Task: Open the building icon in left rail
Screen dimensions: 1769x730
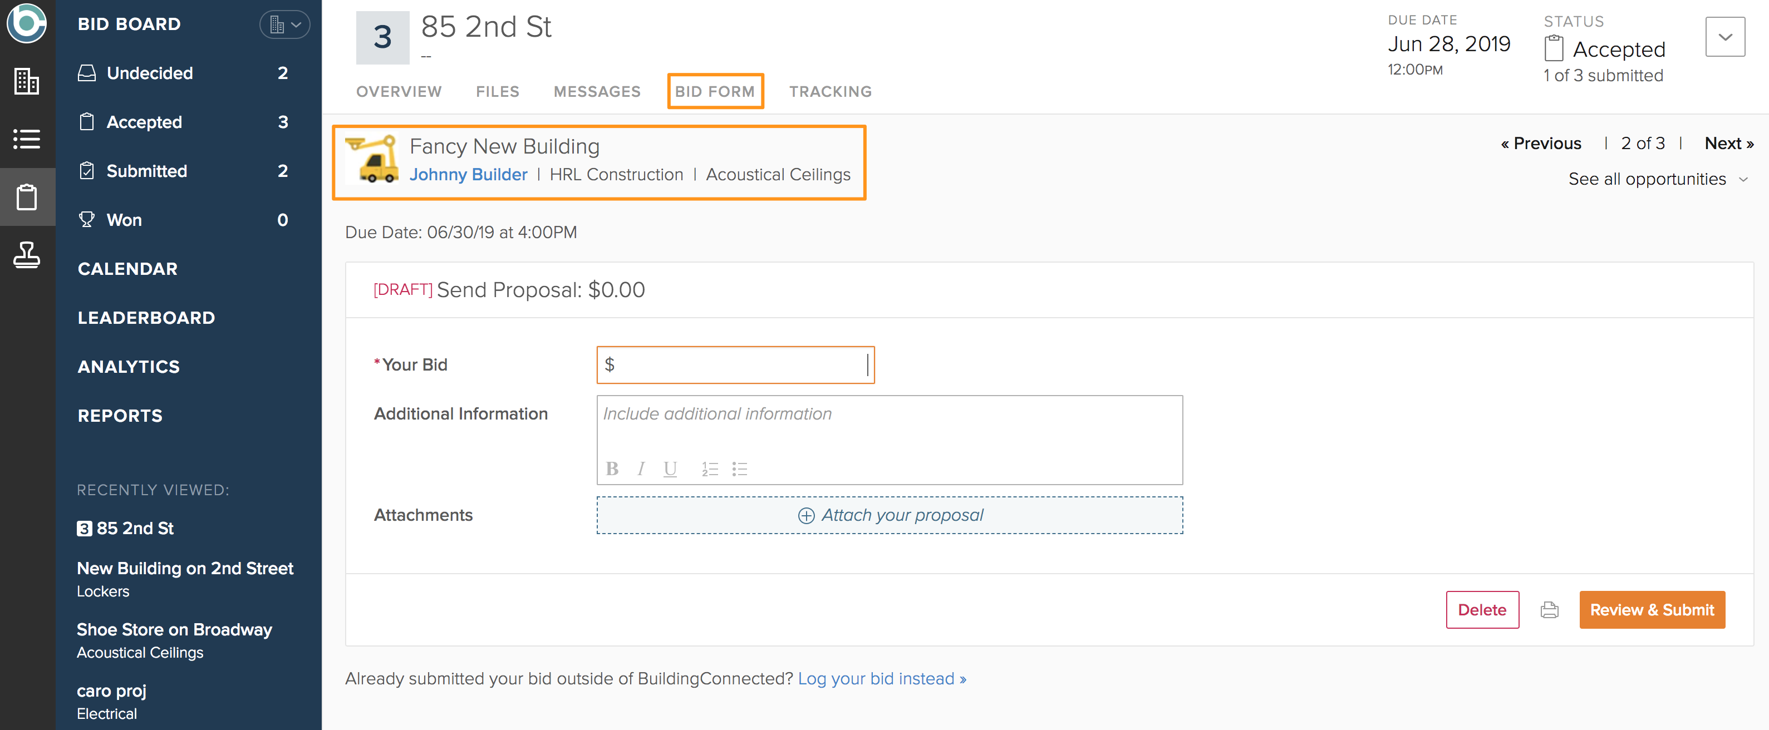Action: (27, 82)
